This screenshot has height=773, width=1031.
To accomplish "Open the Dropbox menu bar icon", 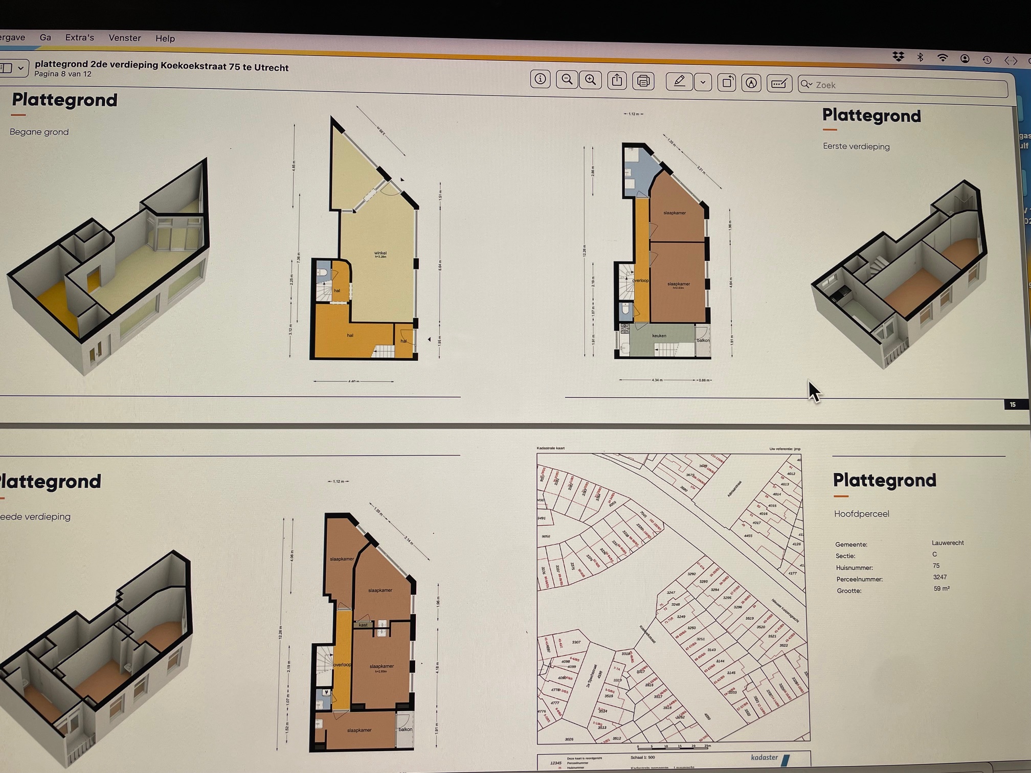I will [x=898, y=57].
